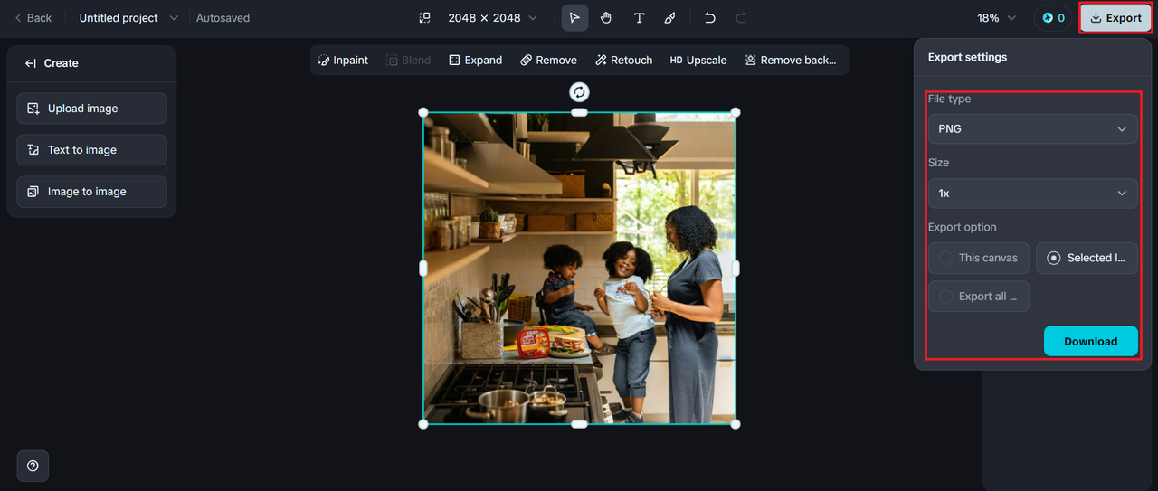The height and width of the screenshot is (491, 1158).
Task: Select the pen drawing tool
Action: pos(670,18)
